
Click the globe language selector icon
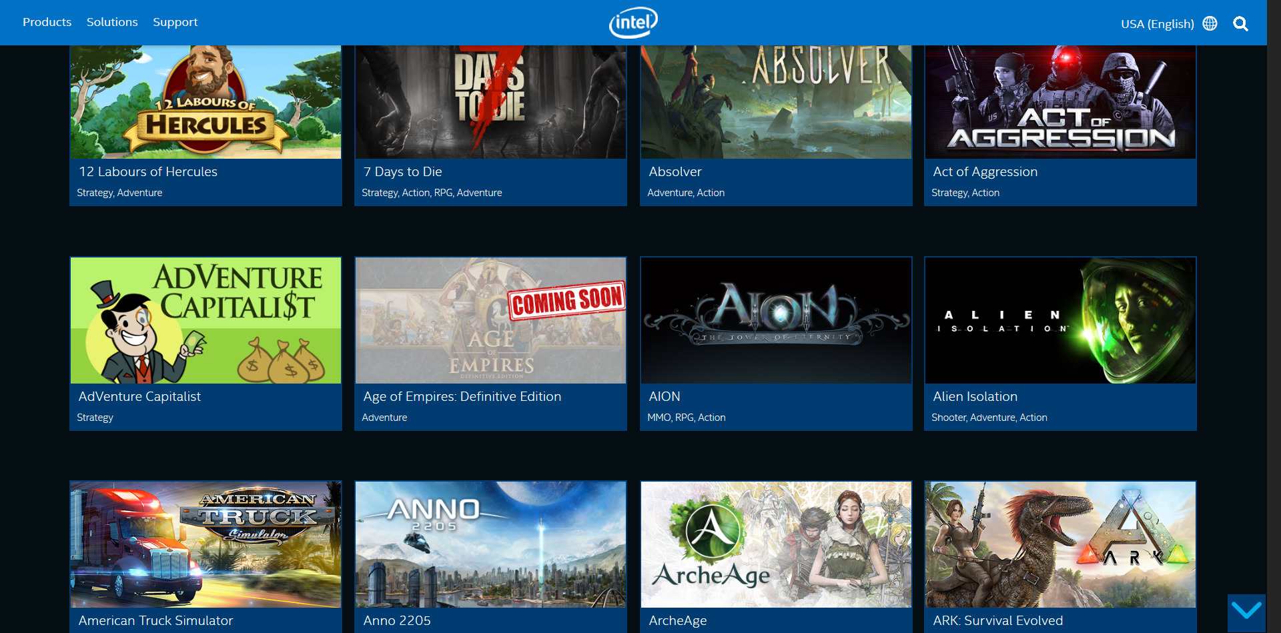pyautogui.click(x=1212, y=22)
